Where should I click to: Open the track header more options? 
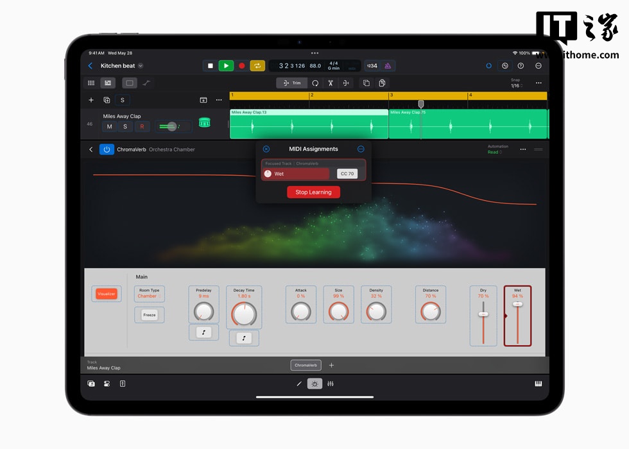219,100
